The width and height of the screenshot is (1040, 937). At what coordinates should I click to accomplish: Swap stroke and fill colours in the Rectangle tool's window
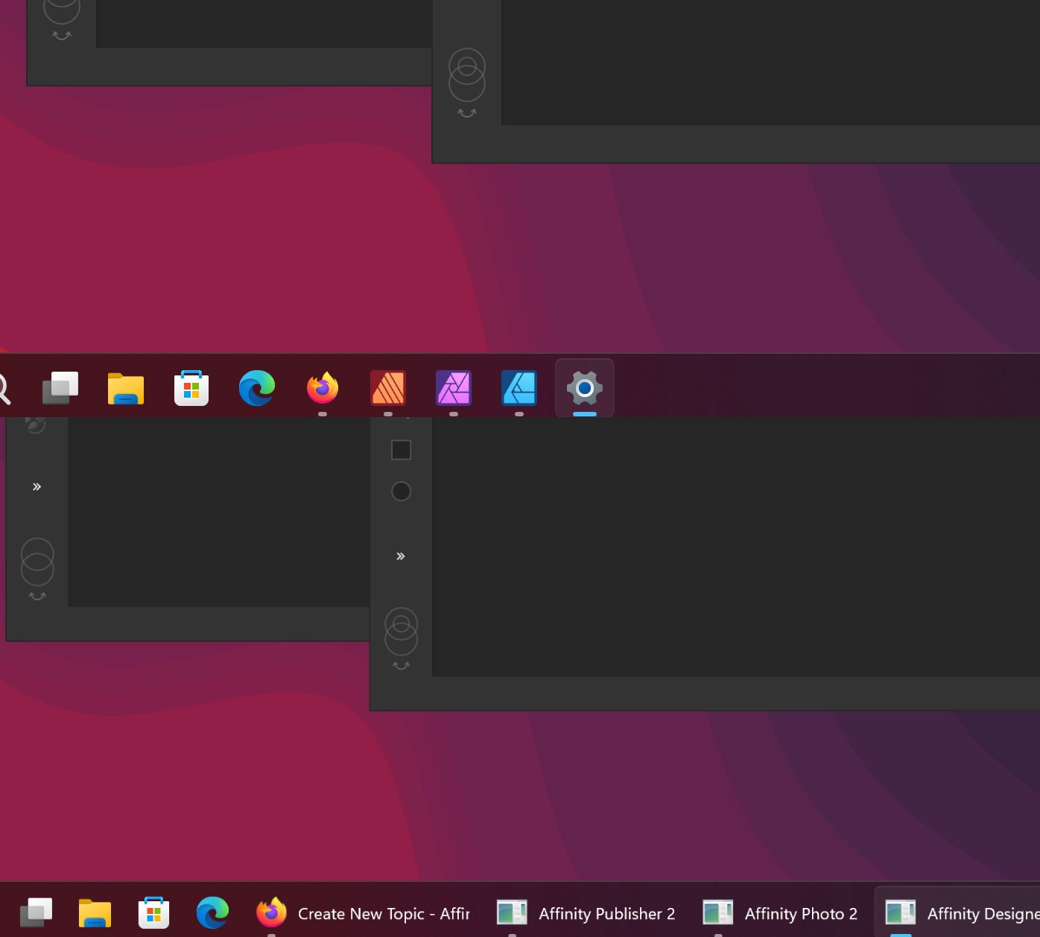point(401,666)
